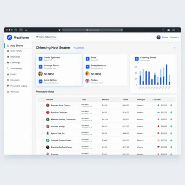Click green status dot in Futchan Toundan row
The width and height of the screenshot is (185, 185).
171,112
